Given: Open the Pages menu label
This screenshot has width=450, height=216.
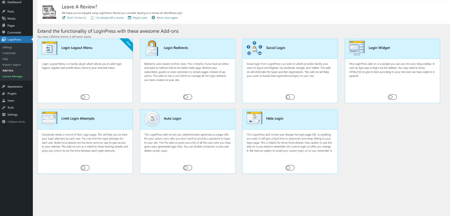Looking at the screenshot, I should (x=11, y=26).
